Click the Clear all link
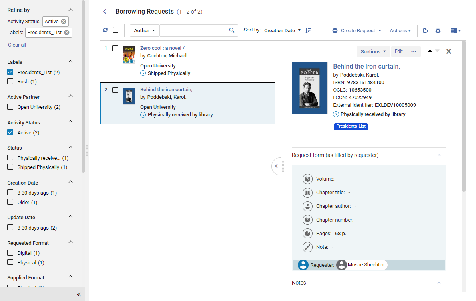Viewport: 476px width, 301px height. 17,45
